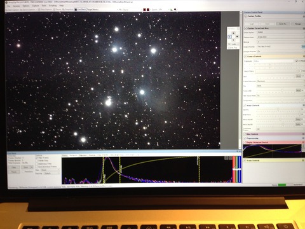Click the Brightness slider handle

[299, 114]
